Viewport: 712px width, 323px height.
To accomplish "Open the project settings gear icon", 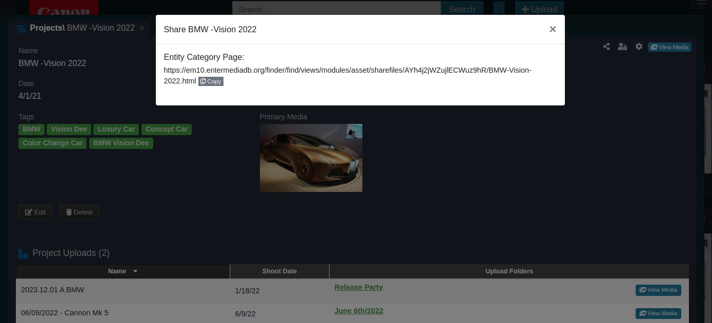I will [639, 47].
